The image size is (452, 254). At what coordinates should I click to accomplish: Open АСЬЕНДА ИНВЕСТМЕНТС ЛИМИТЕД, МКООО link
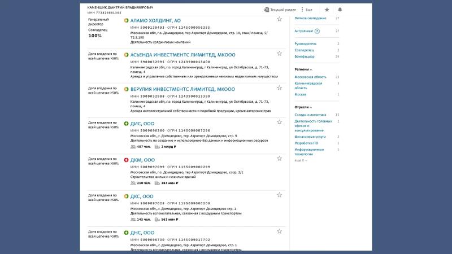182,55
